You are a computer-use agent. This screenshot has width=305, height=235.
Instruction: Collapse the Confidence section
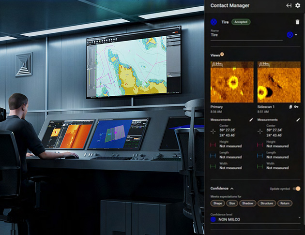232,188
